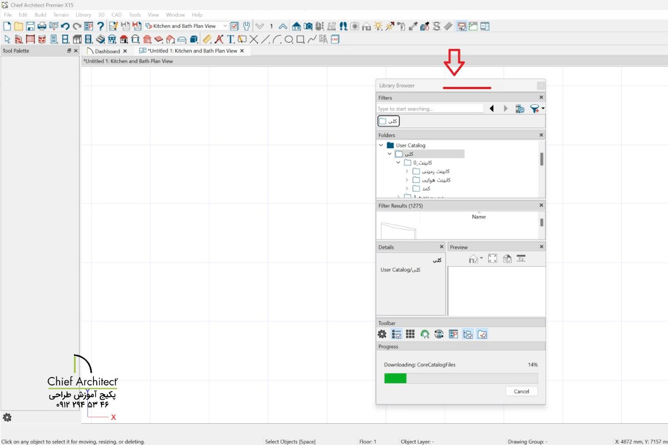The image size is (668, 445).
Task: Select the arrow Select Objects tool
Action: (7, 39)
